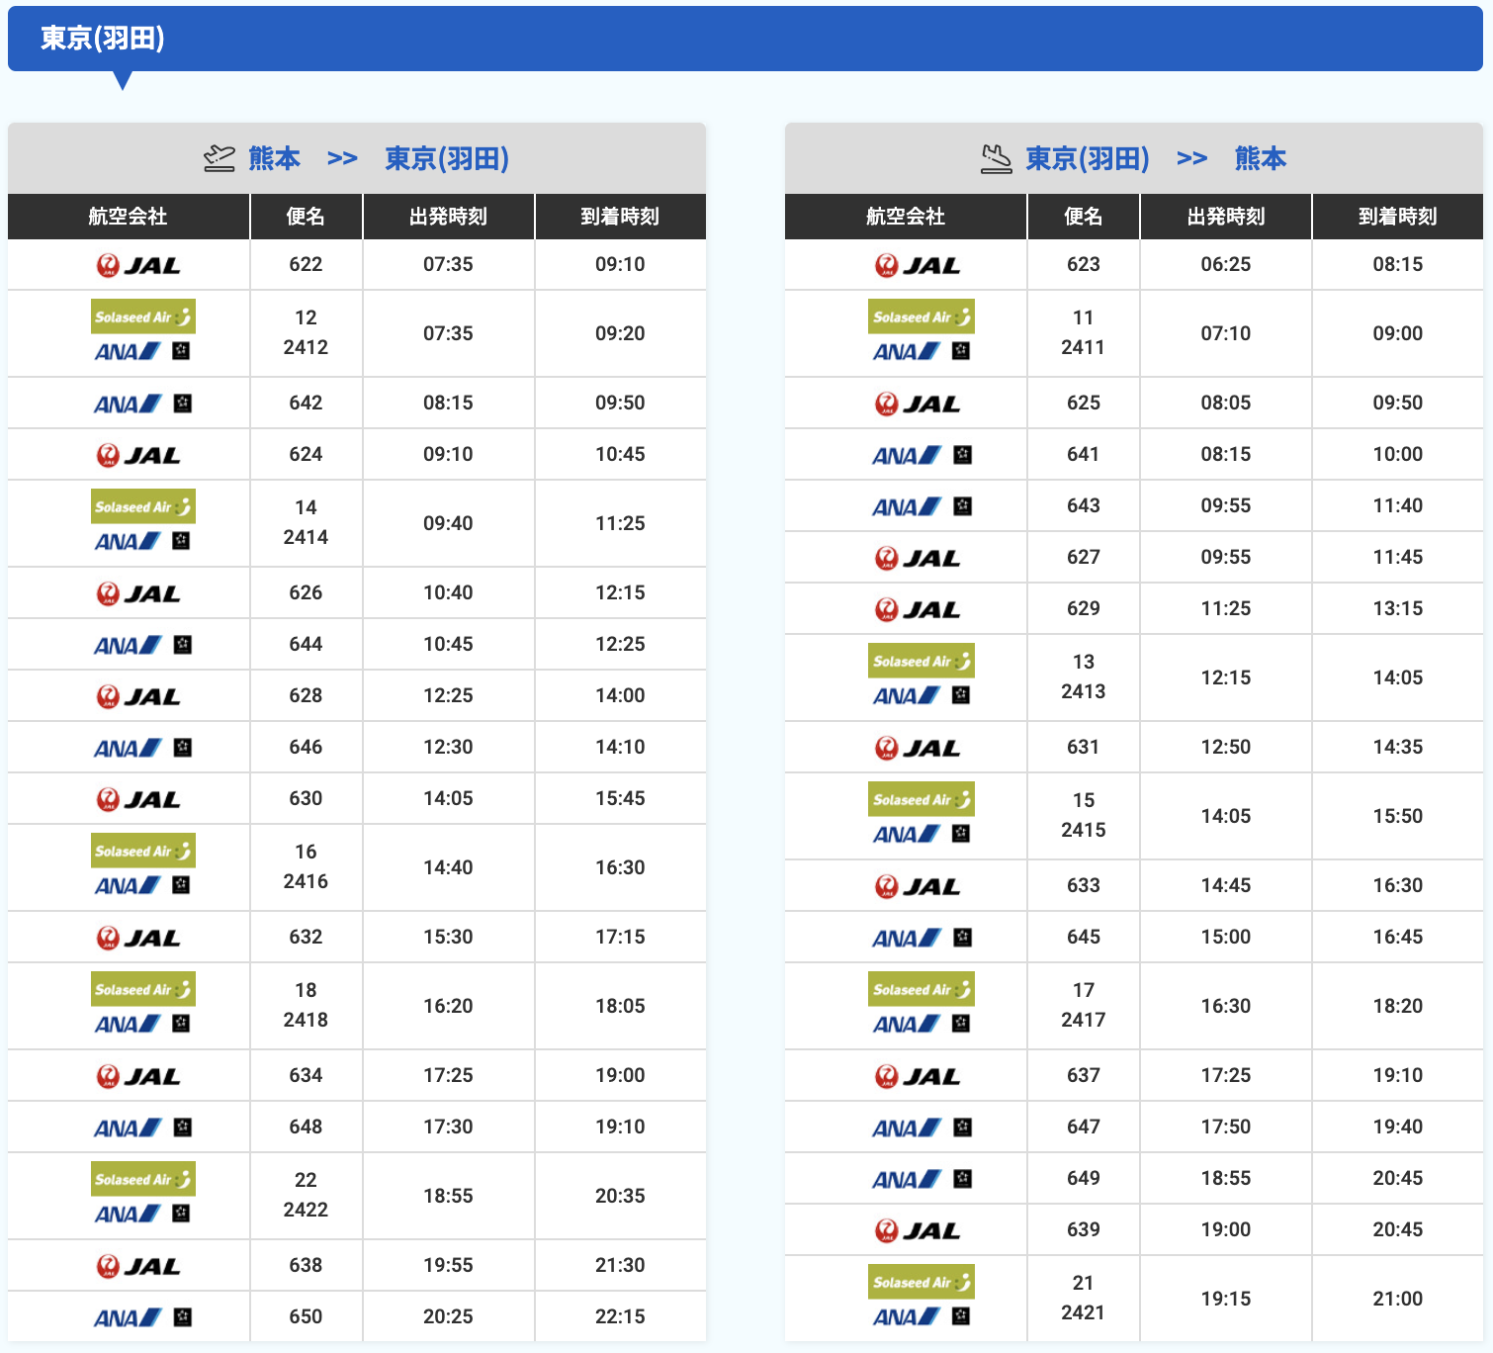Click departure time 11:25 for flight 629
The image size is (1493, 1353).
tap(1226, 608)
